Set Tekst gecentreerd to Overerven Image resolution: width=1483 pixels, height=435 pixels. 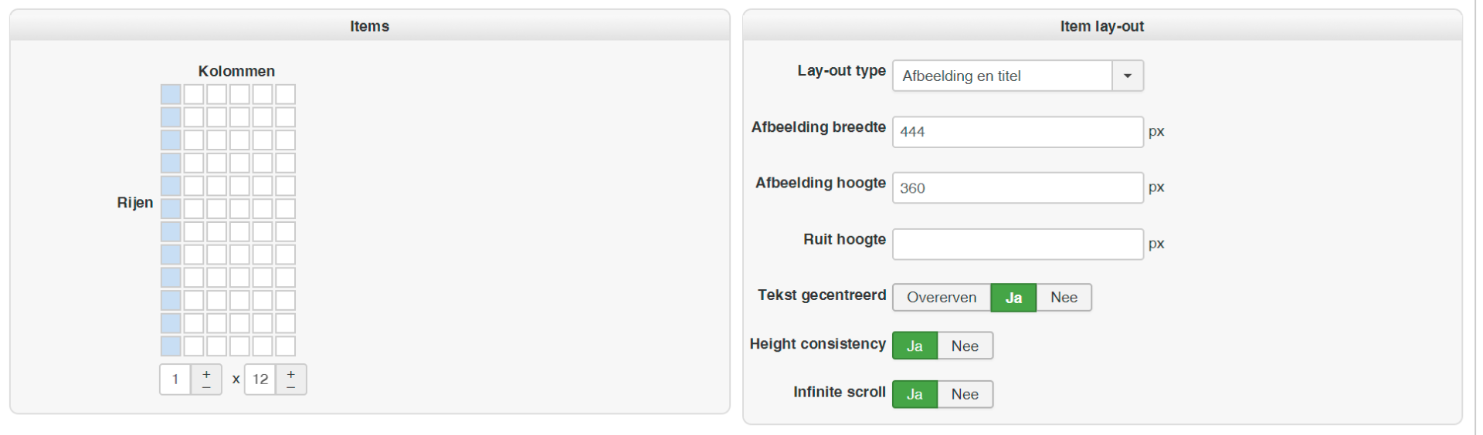click(941, 298)
